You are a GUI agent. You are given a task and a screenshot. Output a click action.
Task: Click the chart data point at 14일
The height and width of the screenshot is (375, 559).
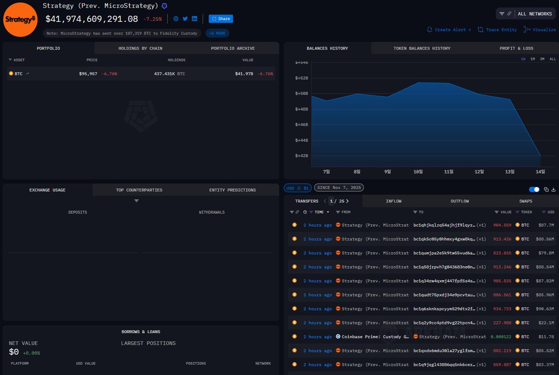540,156
